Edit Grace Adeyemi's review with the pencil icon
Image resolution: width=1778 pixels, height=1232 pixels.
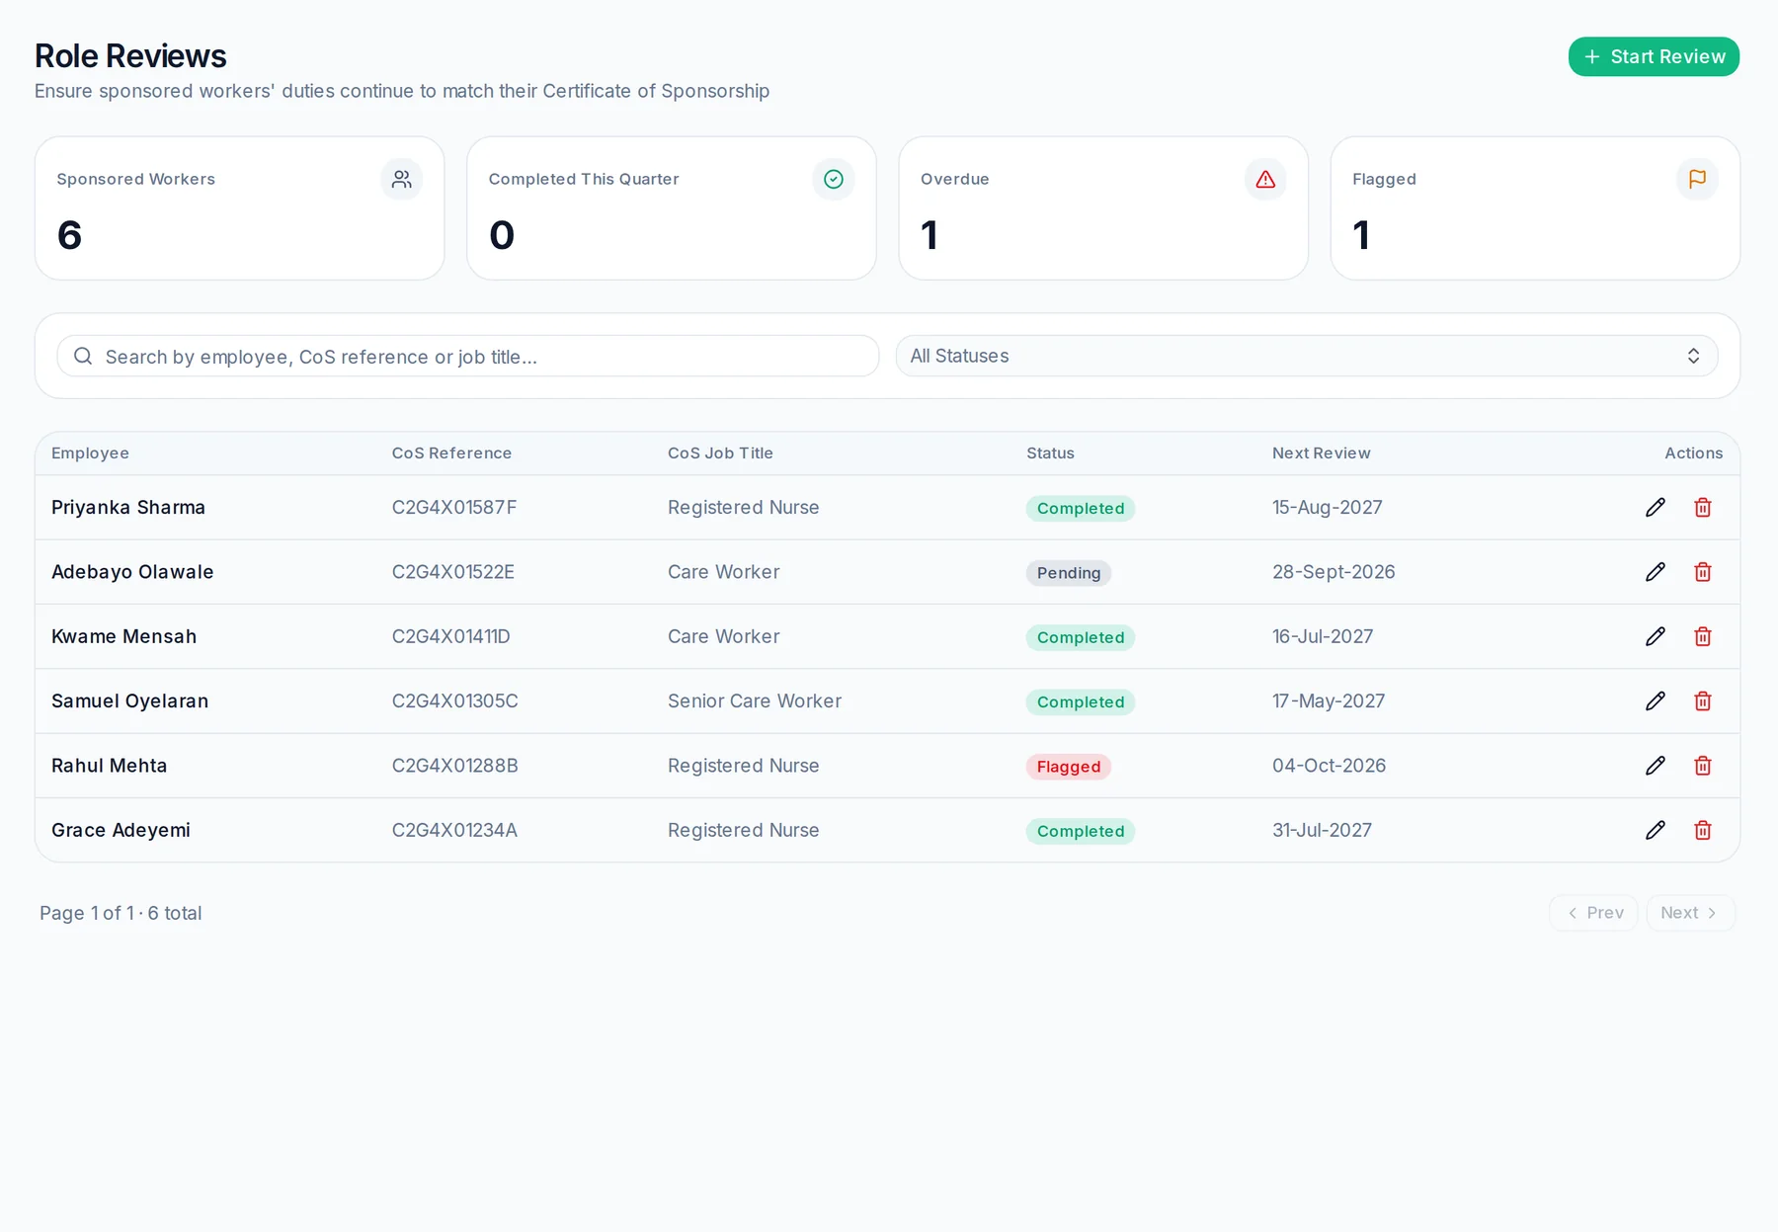(x=1656, y=830)
